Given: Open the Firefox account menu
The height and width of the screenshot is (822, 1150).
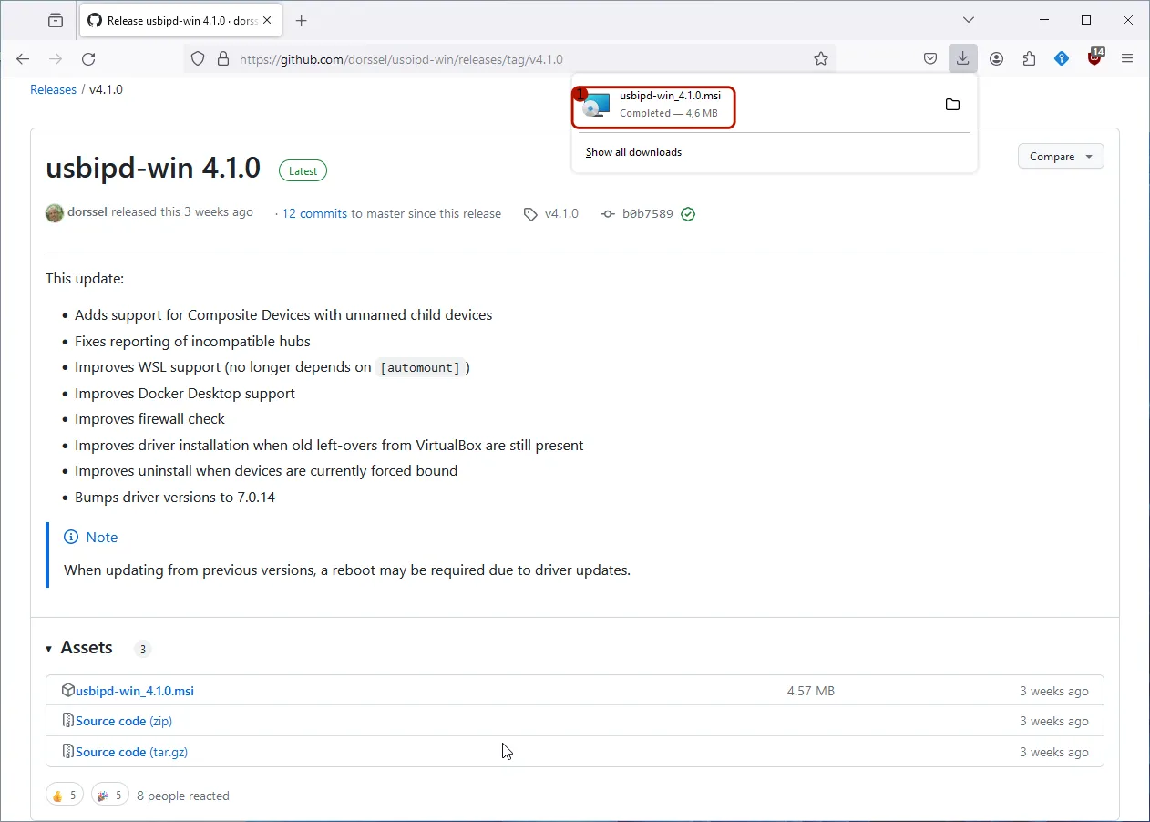Looking at the screenshot, I should point(996,58).
